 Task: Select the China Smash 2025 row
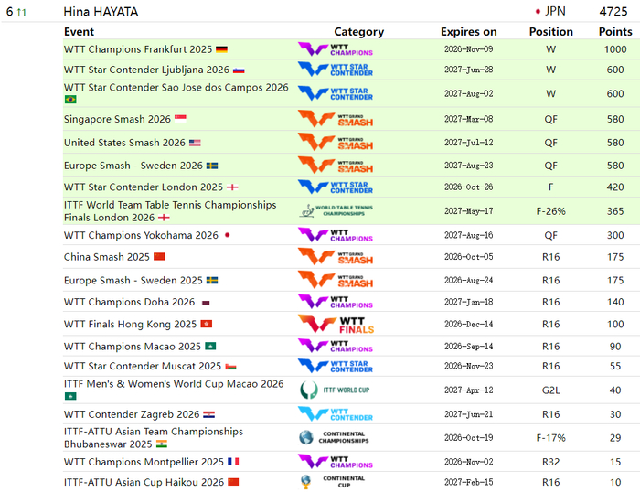[x=351, y=257]
